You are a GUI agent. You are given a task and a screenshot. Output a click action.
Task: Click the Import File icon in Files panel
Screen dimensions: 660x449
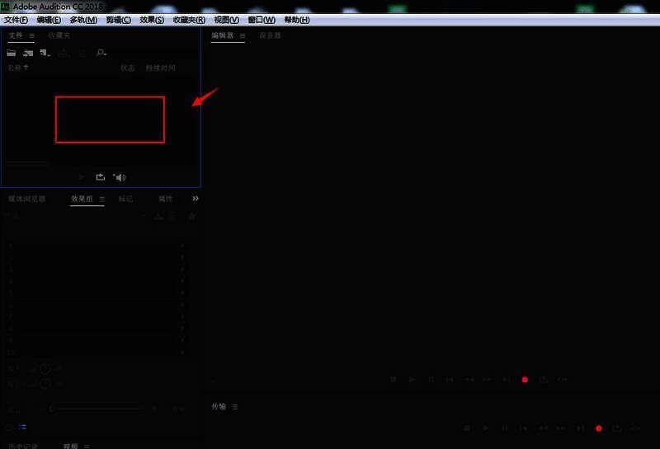[x=28, y=53]
